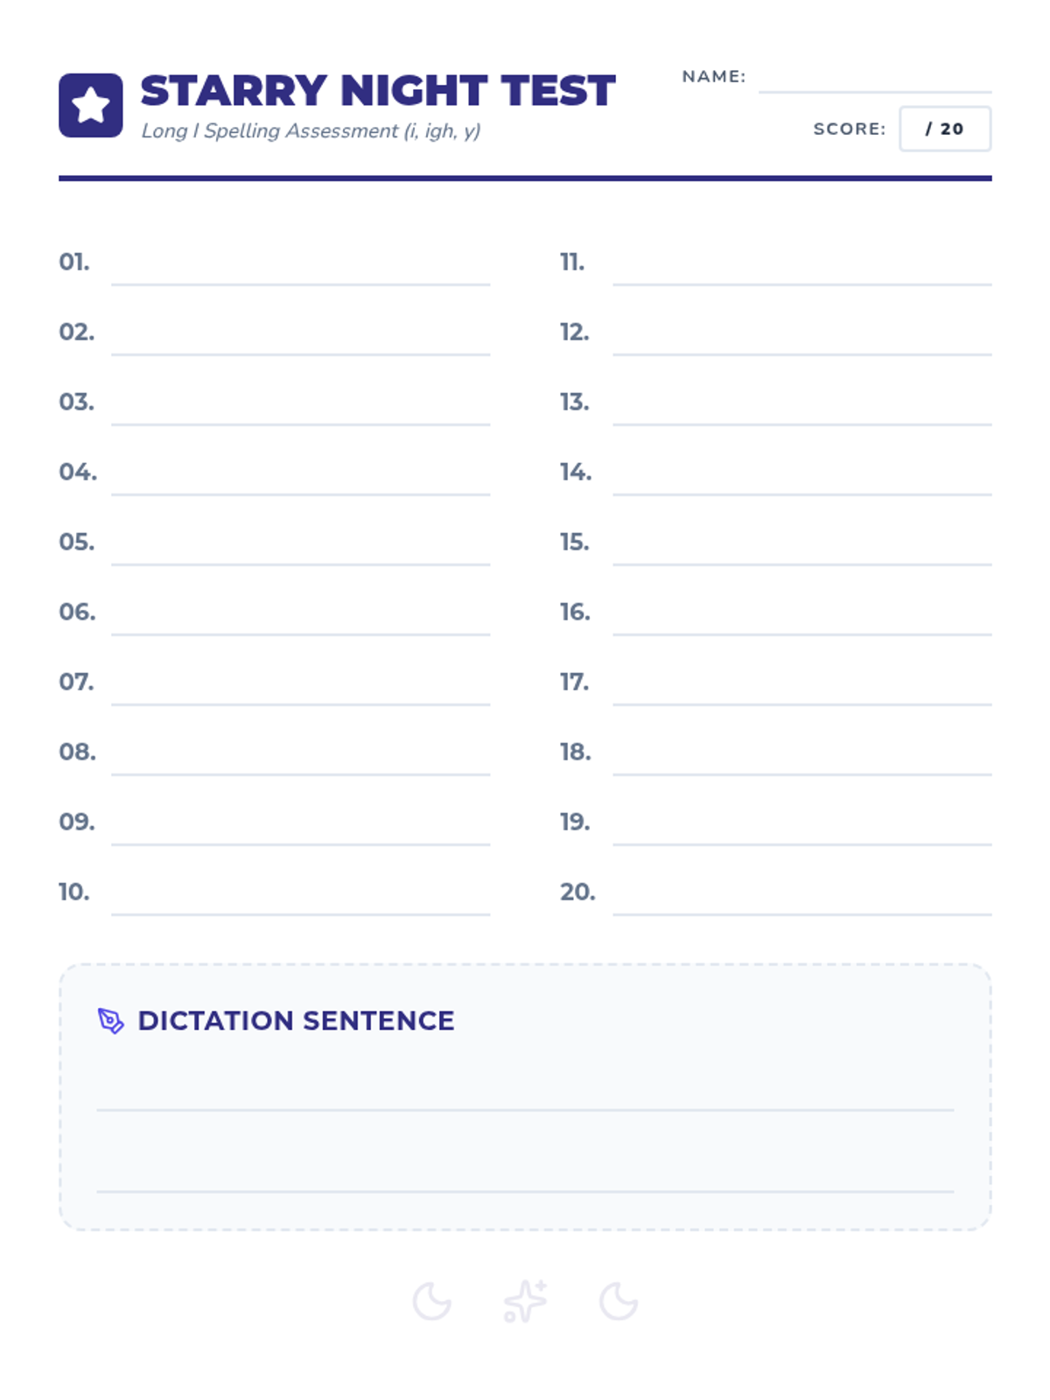
Task: Click the left crescent moon icon
Action: (x=431, y=1301)
